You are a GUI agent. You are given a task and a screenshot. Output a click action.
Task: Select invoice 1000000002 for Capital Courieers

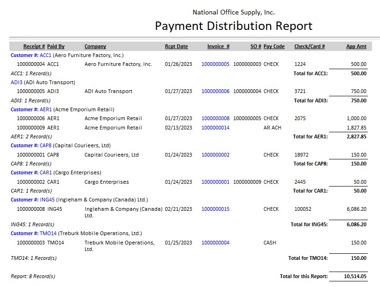[x=215, y=155]
